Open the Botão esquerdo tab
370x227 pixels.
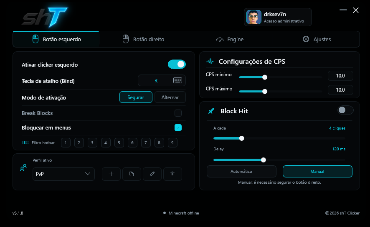56,39
